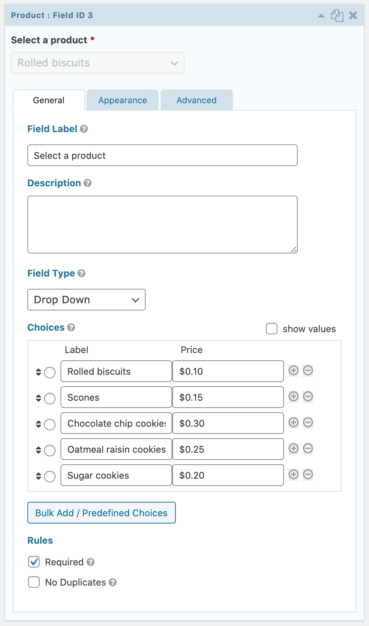The height and width of the screenshot is (626, 369).
Task: Delete the Product field
Action: (352, 15)
